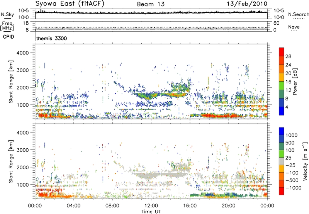
Task: Click the '16' power colorbar label
Action: coord(288,82)
